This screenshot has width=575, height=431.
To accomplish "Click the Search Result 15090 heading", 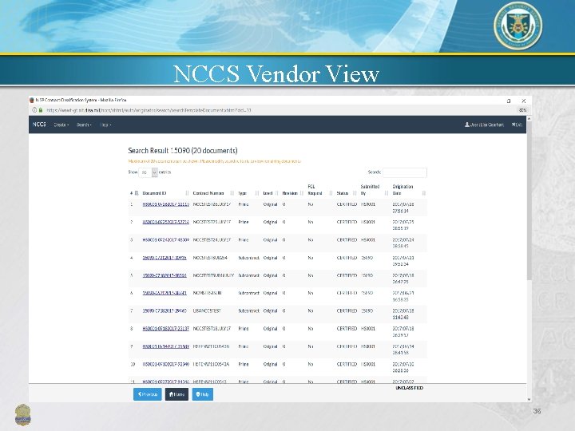I will [x=183, y=150].
